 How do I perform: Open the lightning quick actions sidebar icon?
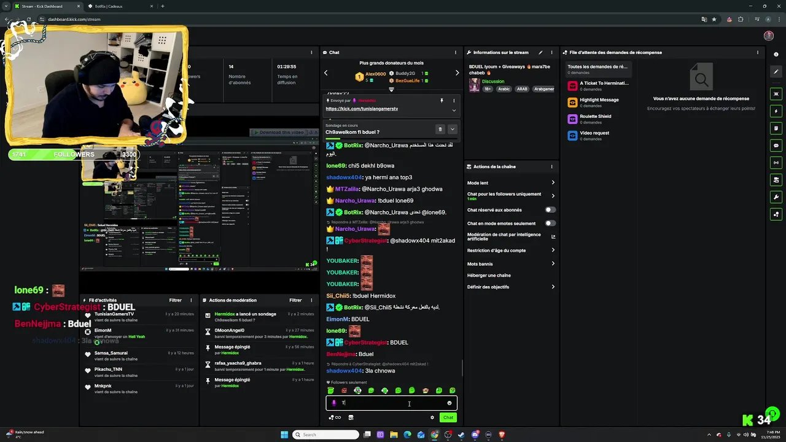[x=776, y=111]
